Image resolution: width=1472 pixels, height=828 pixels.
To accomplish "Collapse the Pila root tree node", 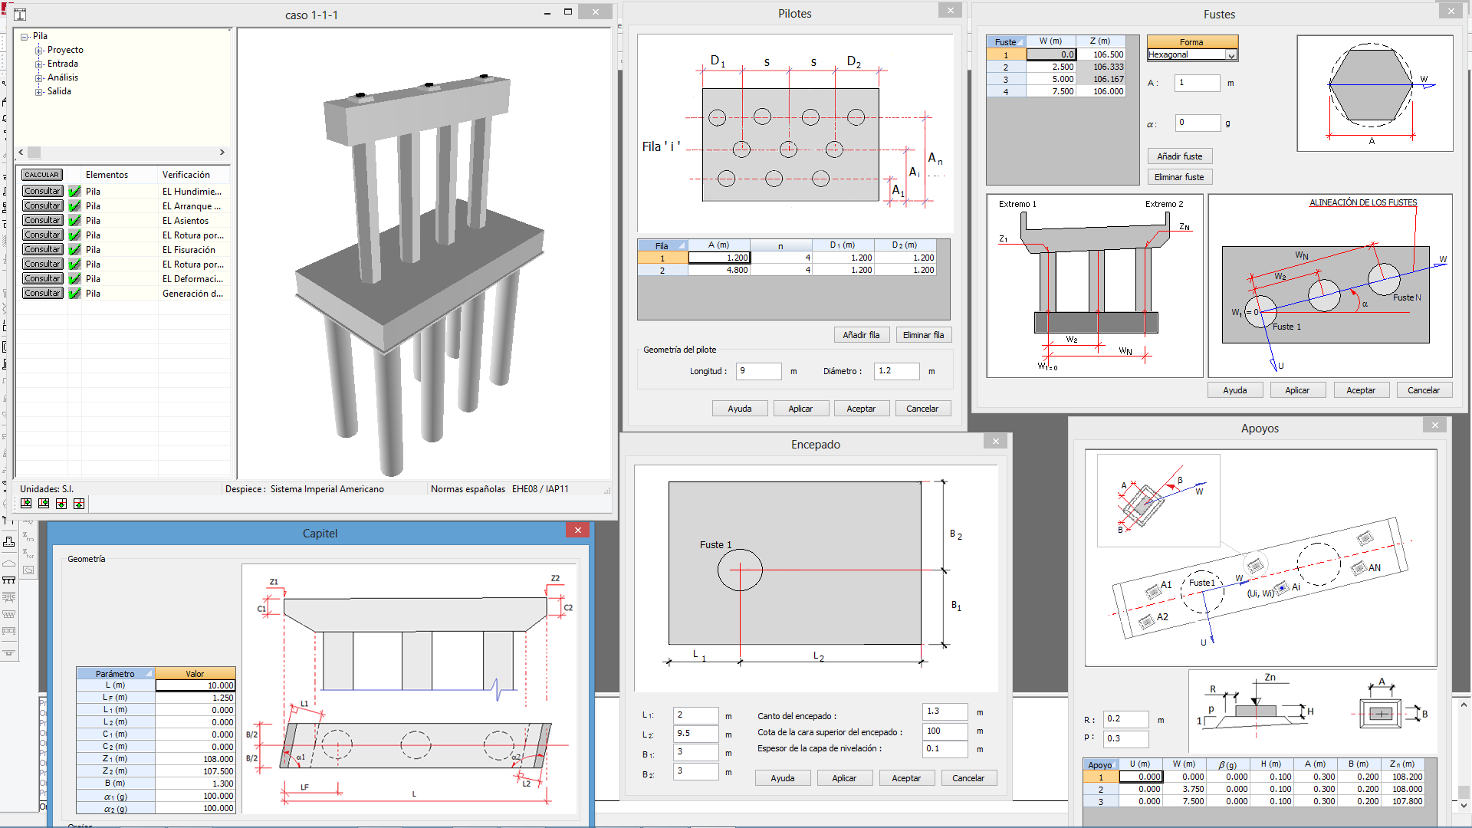I will coord(25,37).
